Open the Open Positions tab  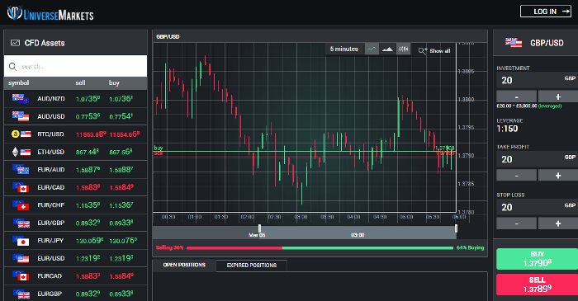184,265
